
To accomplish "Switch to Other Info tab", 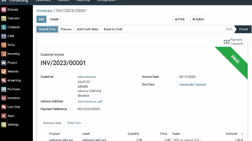I will (x=74, y=123).
